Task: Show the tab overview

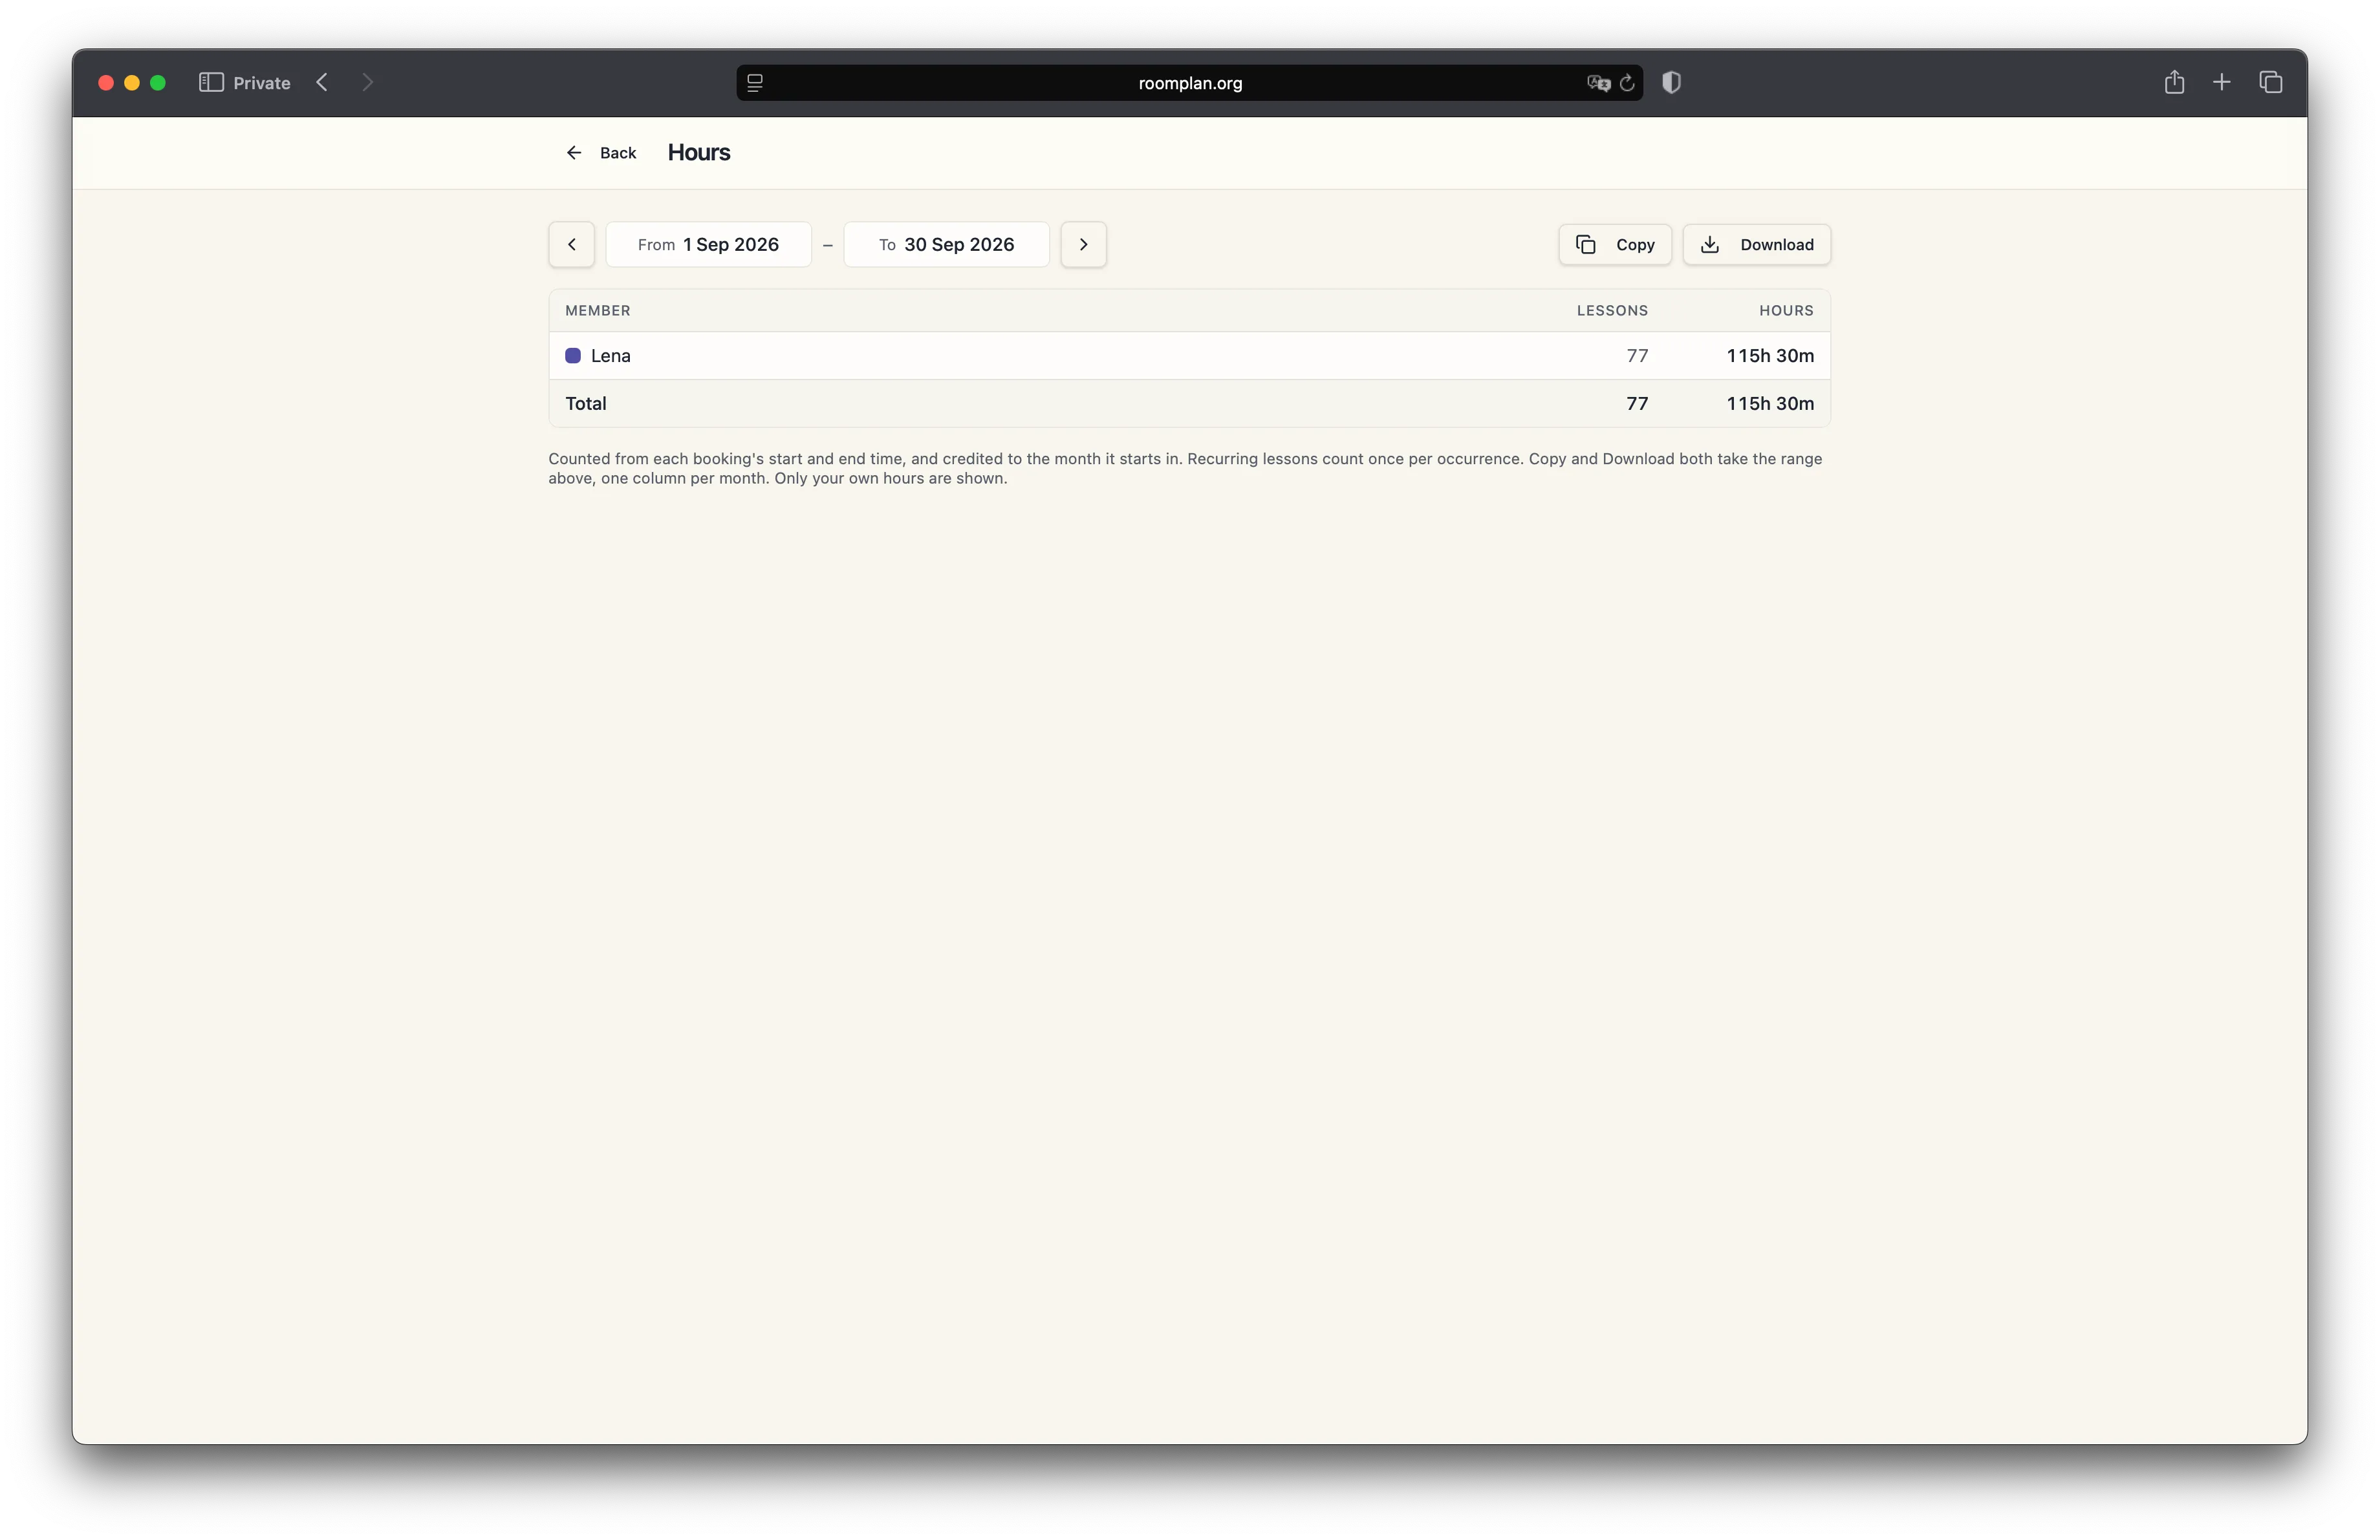Action: 2270,82
